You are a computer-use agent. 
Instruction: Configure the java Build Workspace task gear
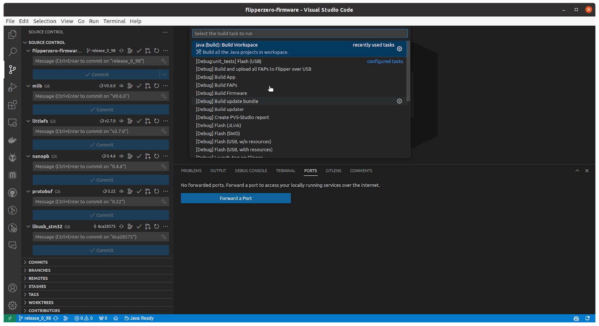pyautogui.click(x=399, y=49)
